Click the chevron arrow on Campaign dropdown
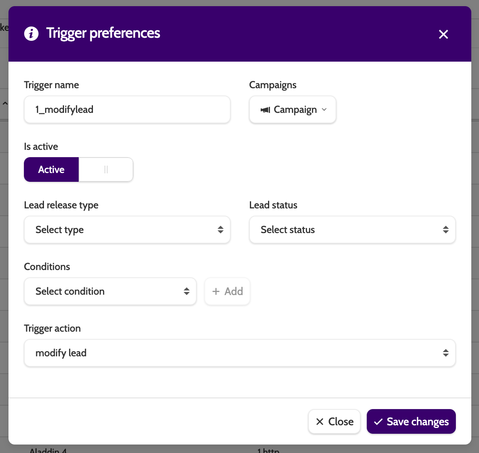 pyautogui.click(x=324, y=110)
